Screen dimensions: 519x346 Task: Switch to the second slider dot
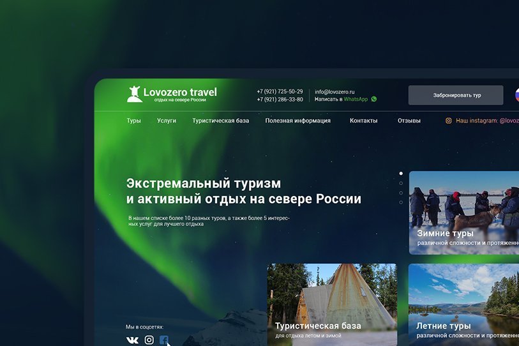401,183
